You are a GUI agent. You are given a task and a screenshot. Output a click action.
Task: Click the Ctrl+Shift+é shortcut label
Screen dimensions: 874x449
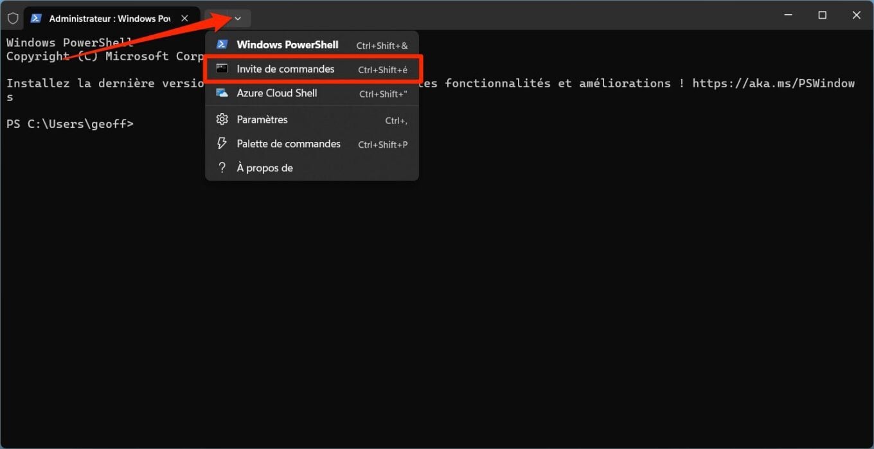pos(383,70)
